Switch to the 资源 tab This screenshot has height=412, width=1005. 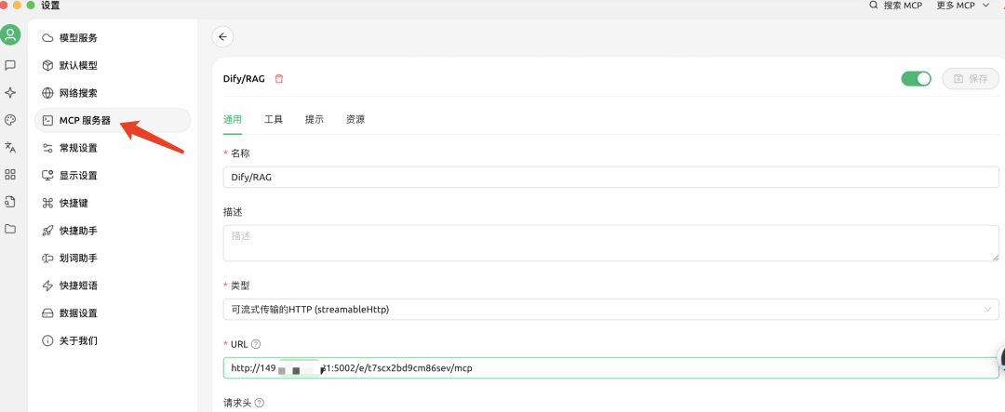[x=355, y=120]
